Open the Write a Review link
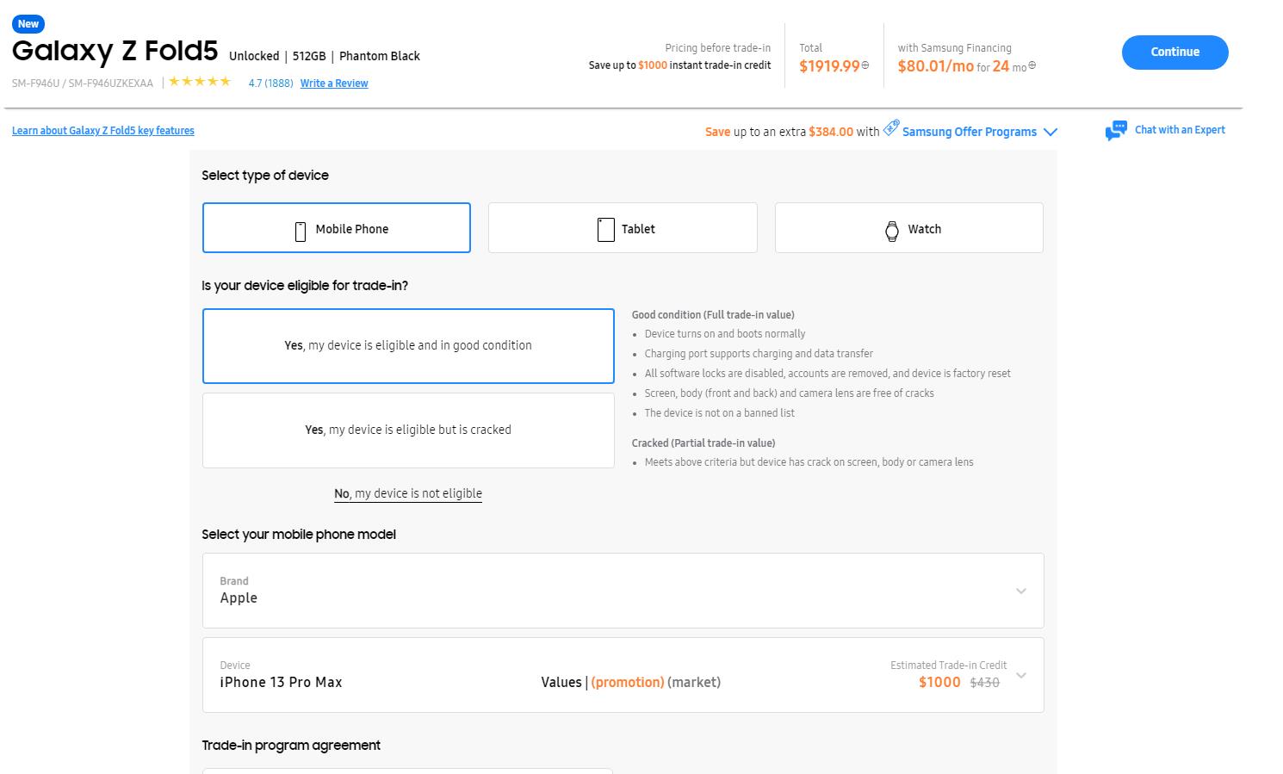The width and height of the screenshot is (1283, 774). [334, 84]
